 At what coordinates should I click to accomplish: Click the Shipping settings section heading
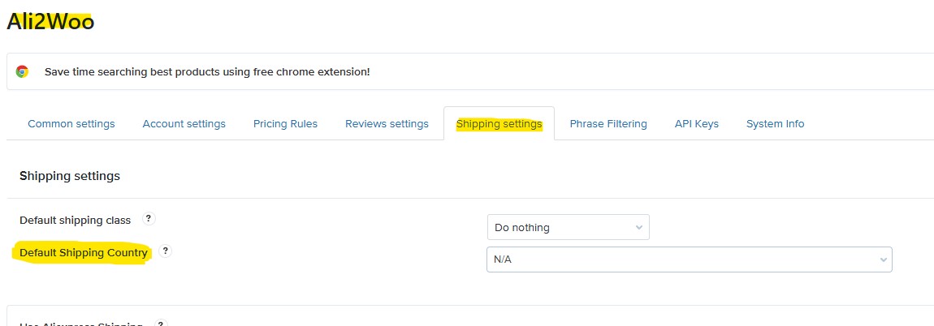click(x=70, y=176)
